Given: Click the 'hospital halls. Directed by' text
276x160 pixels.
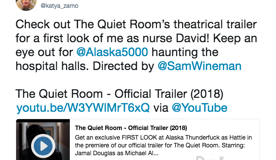Looking at the screenshot, I should [85, 66].
